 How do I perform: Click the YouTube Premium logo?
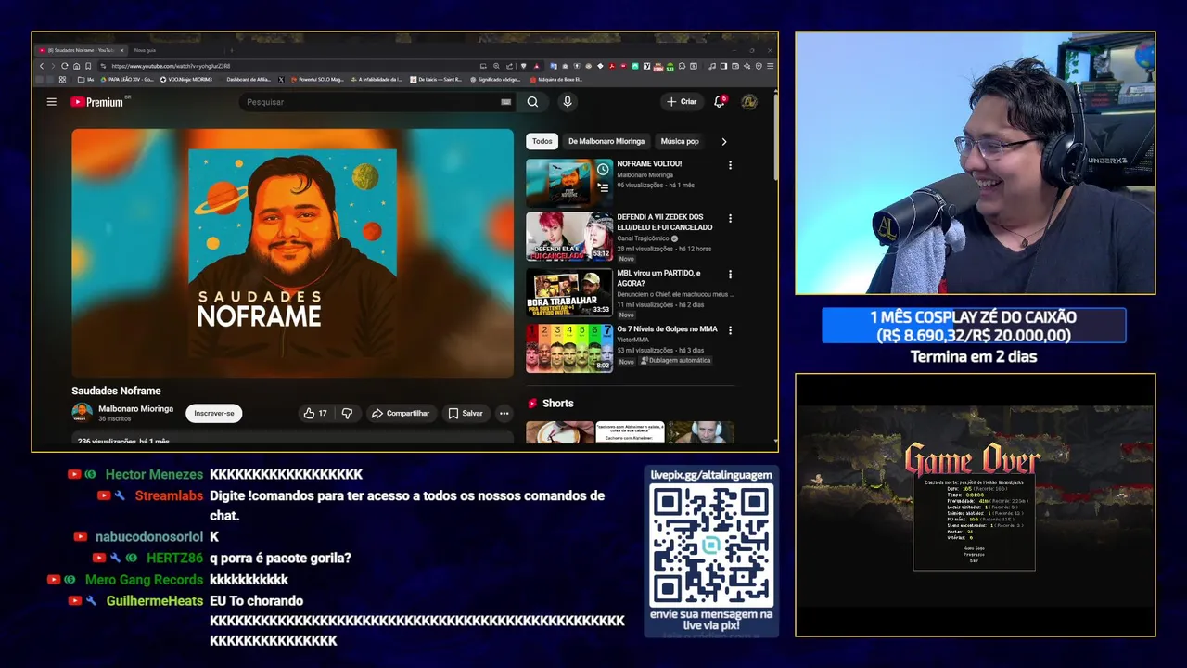97,102
